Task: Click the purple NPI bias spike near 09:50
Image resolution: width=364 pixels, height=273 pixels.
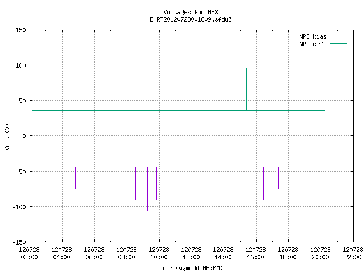Action: click(157, 183)
